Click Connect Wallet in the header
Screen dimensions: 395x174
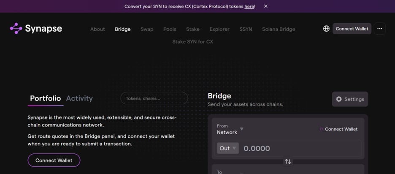coord(352,29)
